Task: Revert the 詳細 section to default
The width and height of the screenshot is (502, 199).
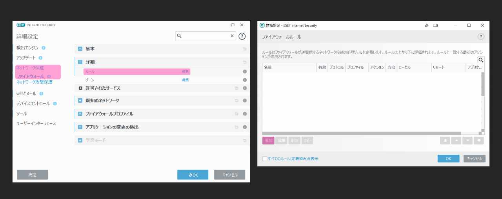Action: click(x=245, y=62)
